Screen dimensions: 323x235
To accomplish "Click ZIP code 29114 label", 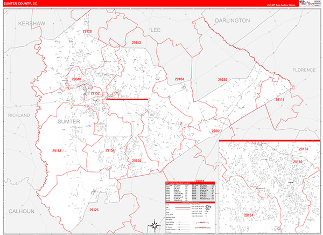I will (x=280, y=100).
